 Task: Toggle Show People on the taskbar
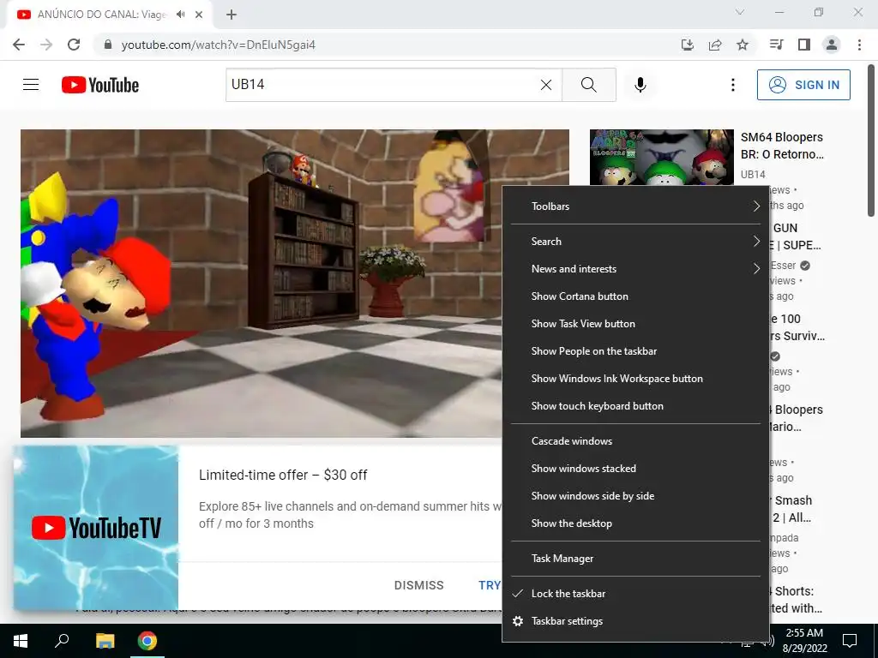coord(635,351)
